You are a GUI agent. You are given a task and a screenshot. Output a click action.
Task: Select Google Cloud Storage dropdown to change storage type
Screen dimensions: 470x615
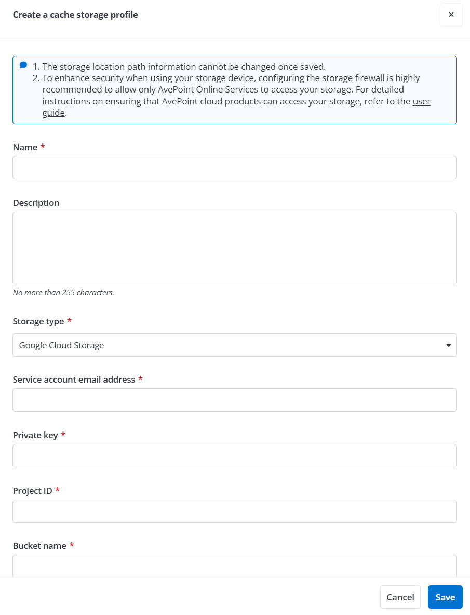[x=234, y=345]
